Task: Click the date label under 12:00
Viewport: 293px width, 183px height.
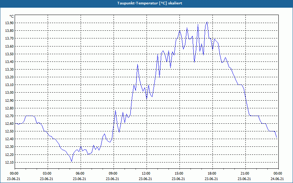Action: pyautogui.click(x=145, y=179)
